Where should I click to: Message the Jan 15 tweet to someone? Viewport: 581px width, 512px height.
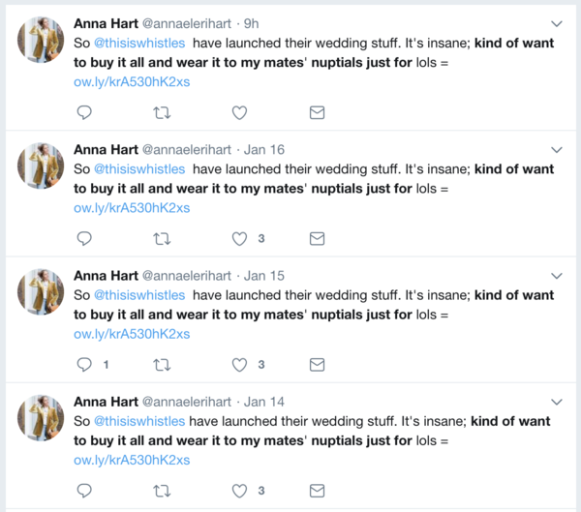(317, 365)
